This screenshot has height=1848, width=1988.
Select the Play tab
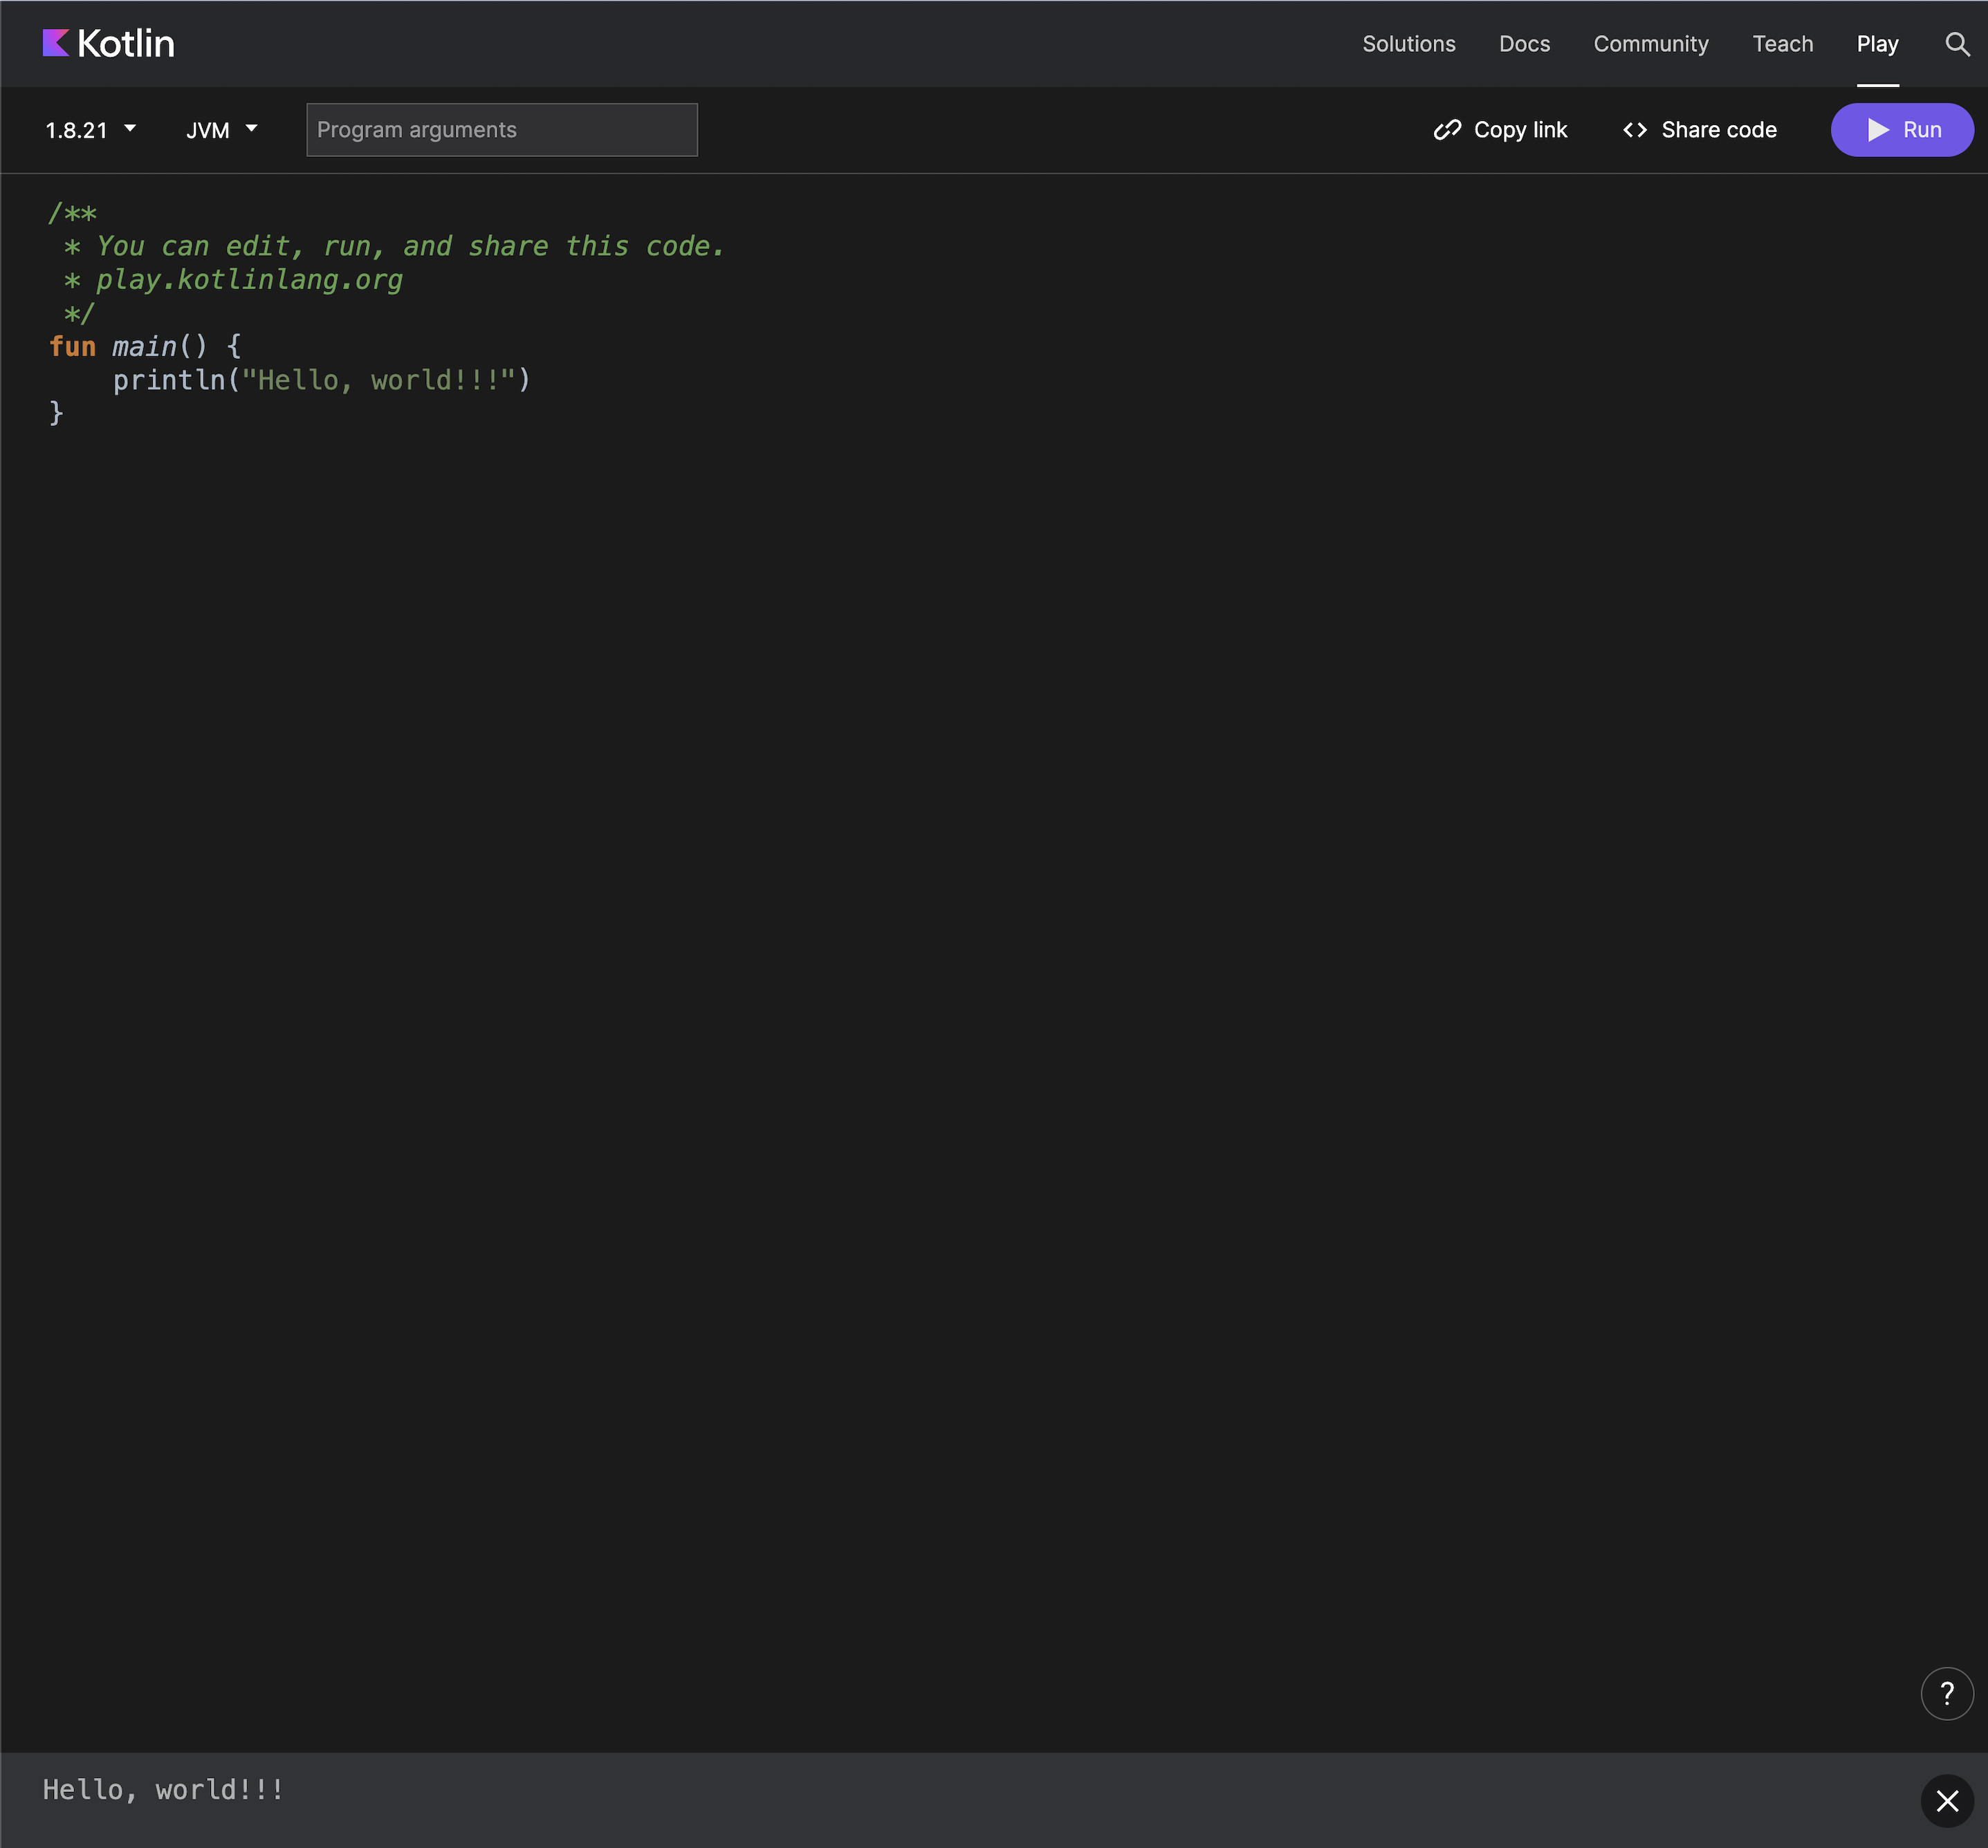1877,44
